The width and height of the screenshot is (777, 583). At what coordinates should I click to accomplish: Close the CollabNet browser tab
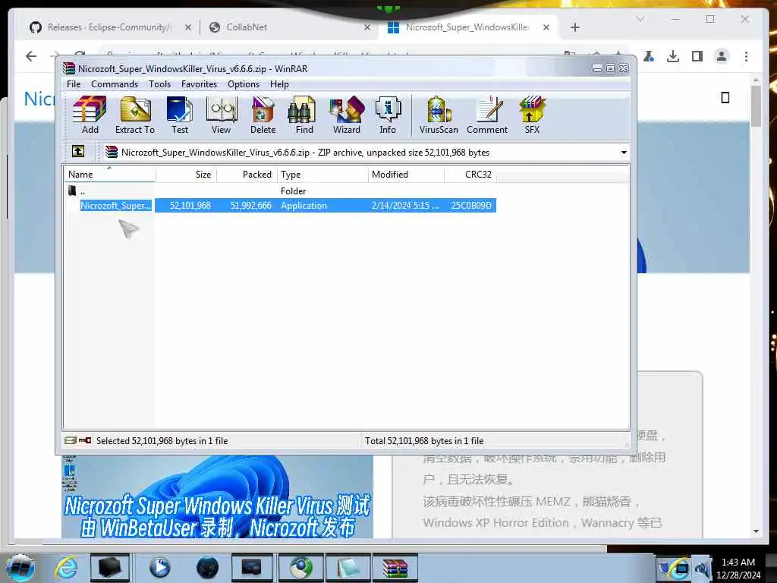[367, 27]
